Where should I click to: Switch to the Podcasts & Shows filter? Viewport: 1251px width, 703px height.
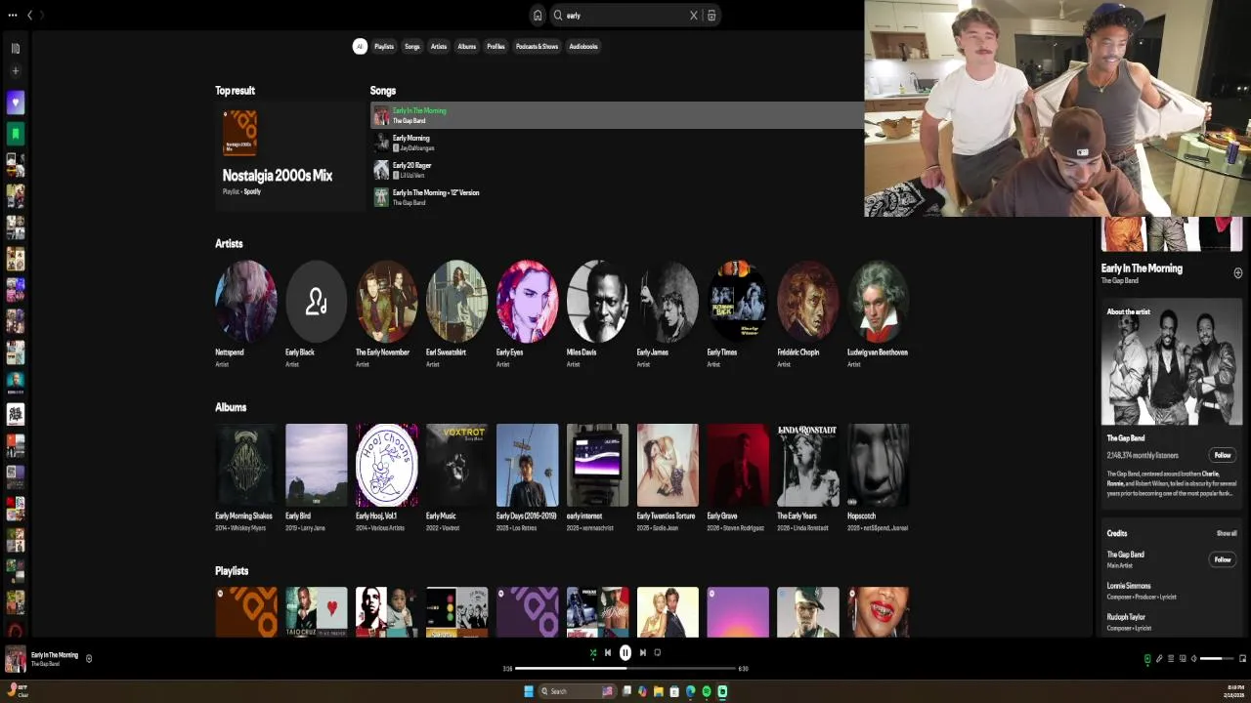tap(537, 46)
